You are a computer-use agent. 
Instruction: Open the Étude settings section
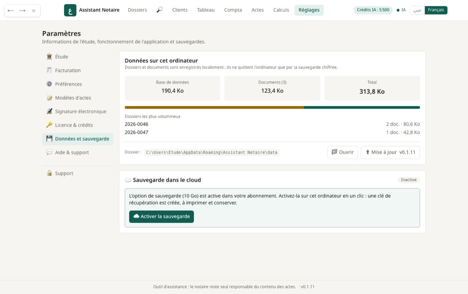pos(78,57)
